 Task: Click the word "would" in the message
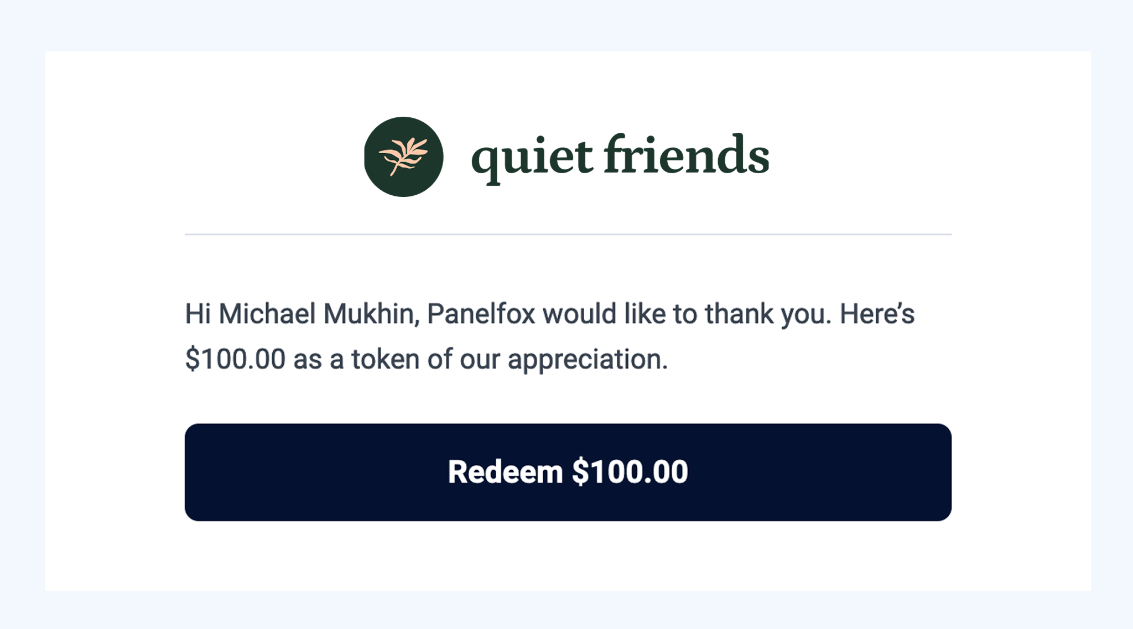coord(579,314)
